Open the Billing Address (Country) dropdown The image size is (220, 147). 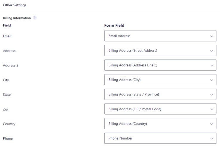click(x=160, y=123)
